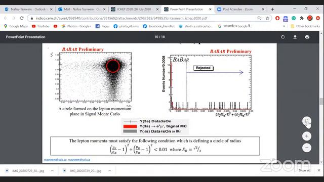Screen dimensions: 324x182
Task: Open ntasneem@stfx.ca email link
Action: pyautogui.click(x=79, y=160)
